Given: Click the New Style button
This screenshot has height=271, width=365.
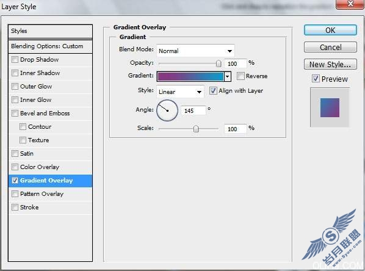Looking at the screenshot, I should tap(330, 64).
